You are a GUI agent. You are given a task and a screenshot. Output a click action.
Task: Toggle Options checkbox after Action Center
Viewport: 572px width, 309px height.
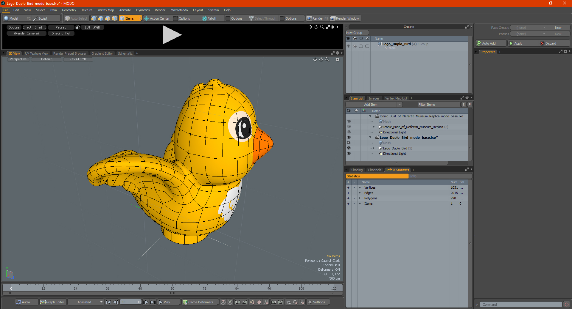[x=176, y=18]
